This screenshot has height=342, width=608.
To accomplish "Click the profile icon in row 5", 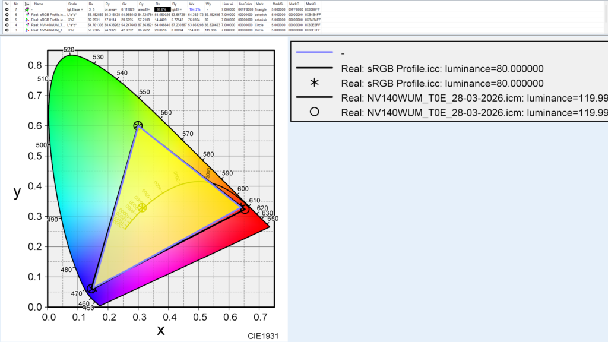I will point(27,20).
